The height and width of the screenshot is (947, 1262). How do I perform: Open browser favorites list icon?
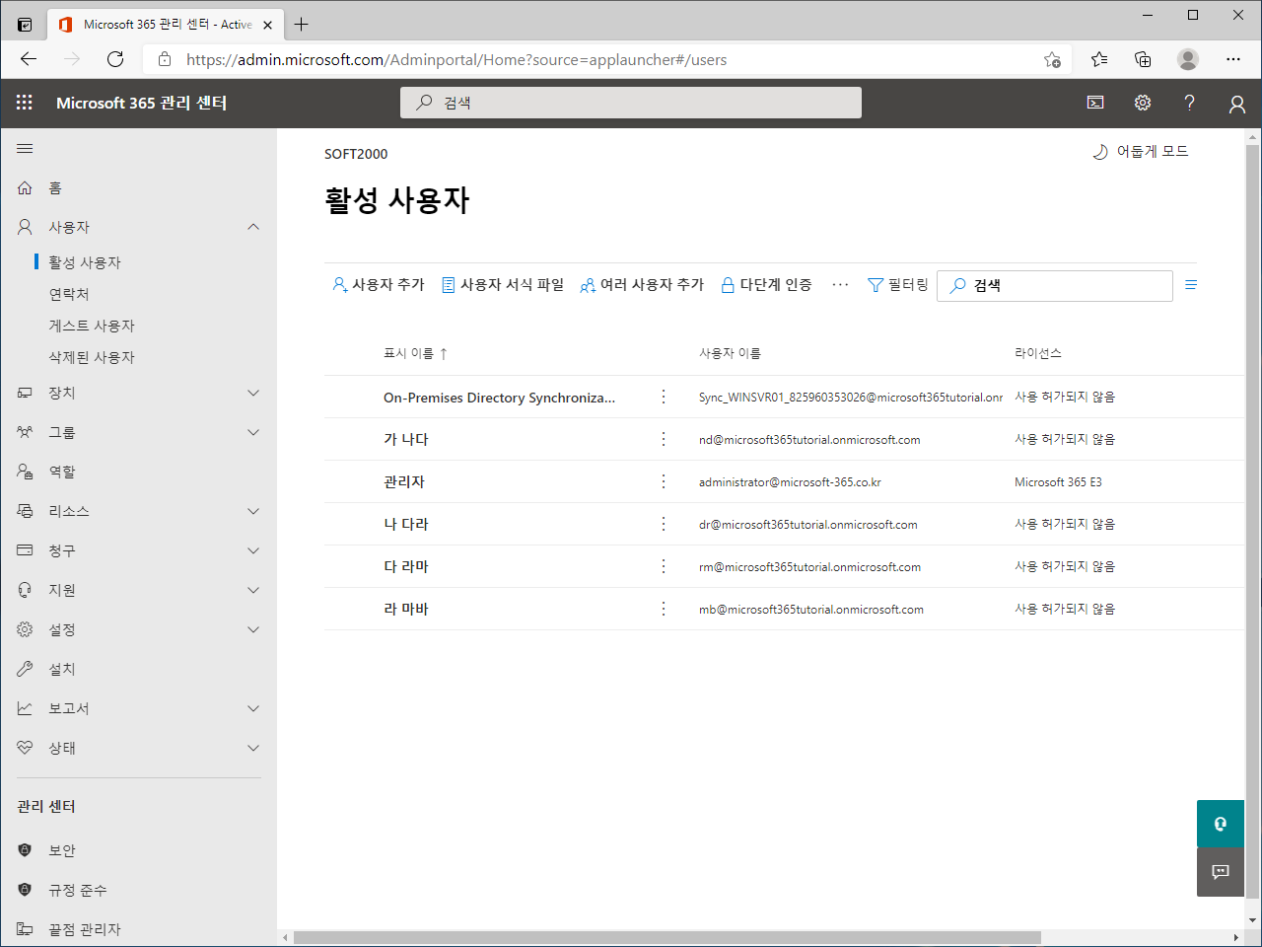coord(1099,59)
